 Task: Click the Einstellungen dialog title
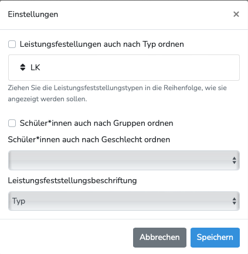pos(33,15)
